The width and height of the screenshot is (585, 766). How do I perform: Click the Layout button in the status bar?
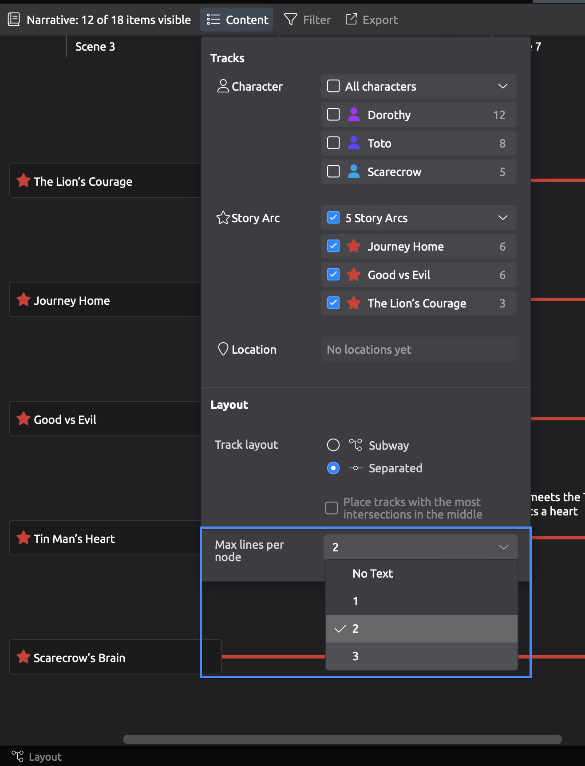tap(37, 757)
